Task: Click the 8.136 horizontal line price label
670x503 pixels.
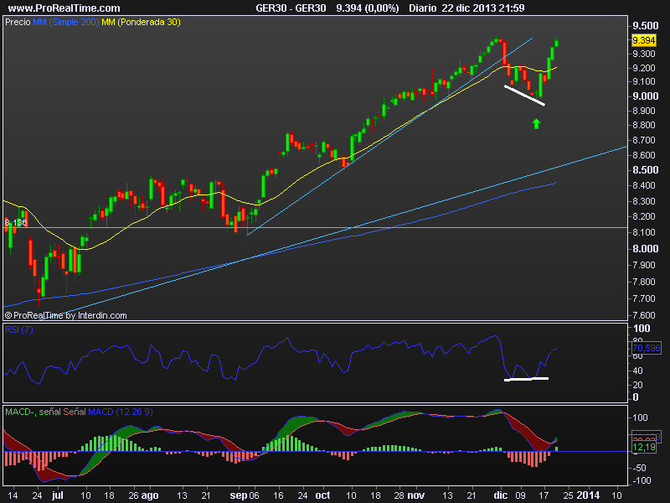Action: (x=16, y=222)
